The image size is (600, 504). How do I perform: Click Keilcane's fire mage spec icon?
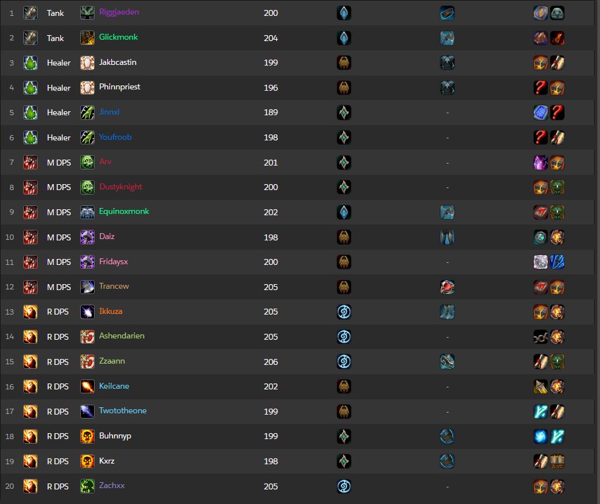point(87,387)
